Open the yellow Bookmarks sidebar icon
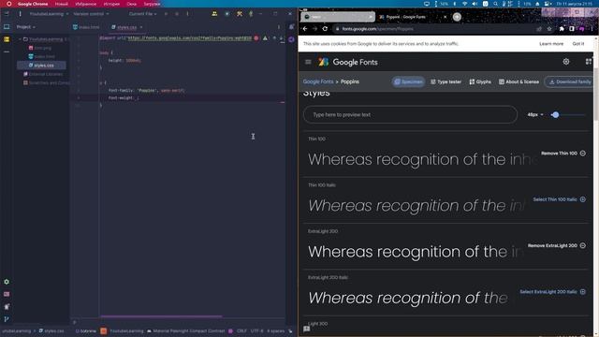The image size is (599, 337). [7, 39]
